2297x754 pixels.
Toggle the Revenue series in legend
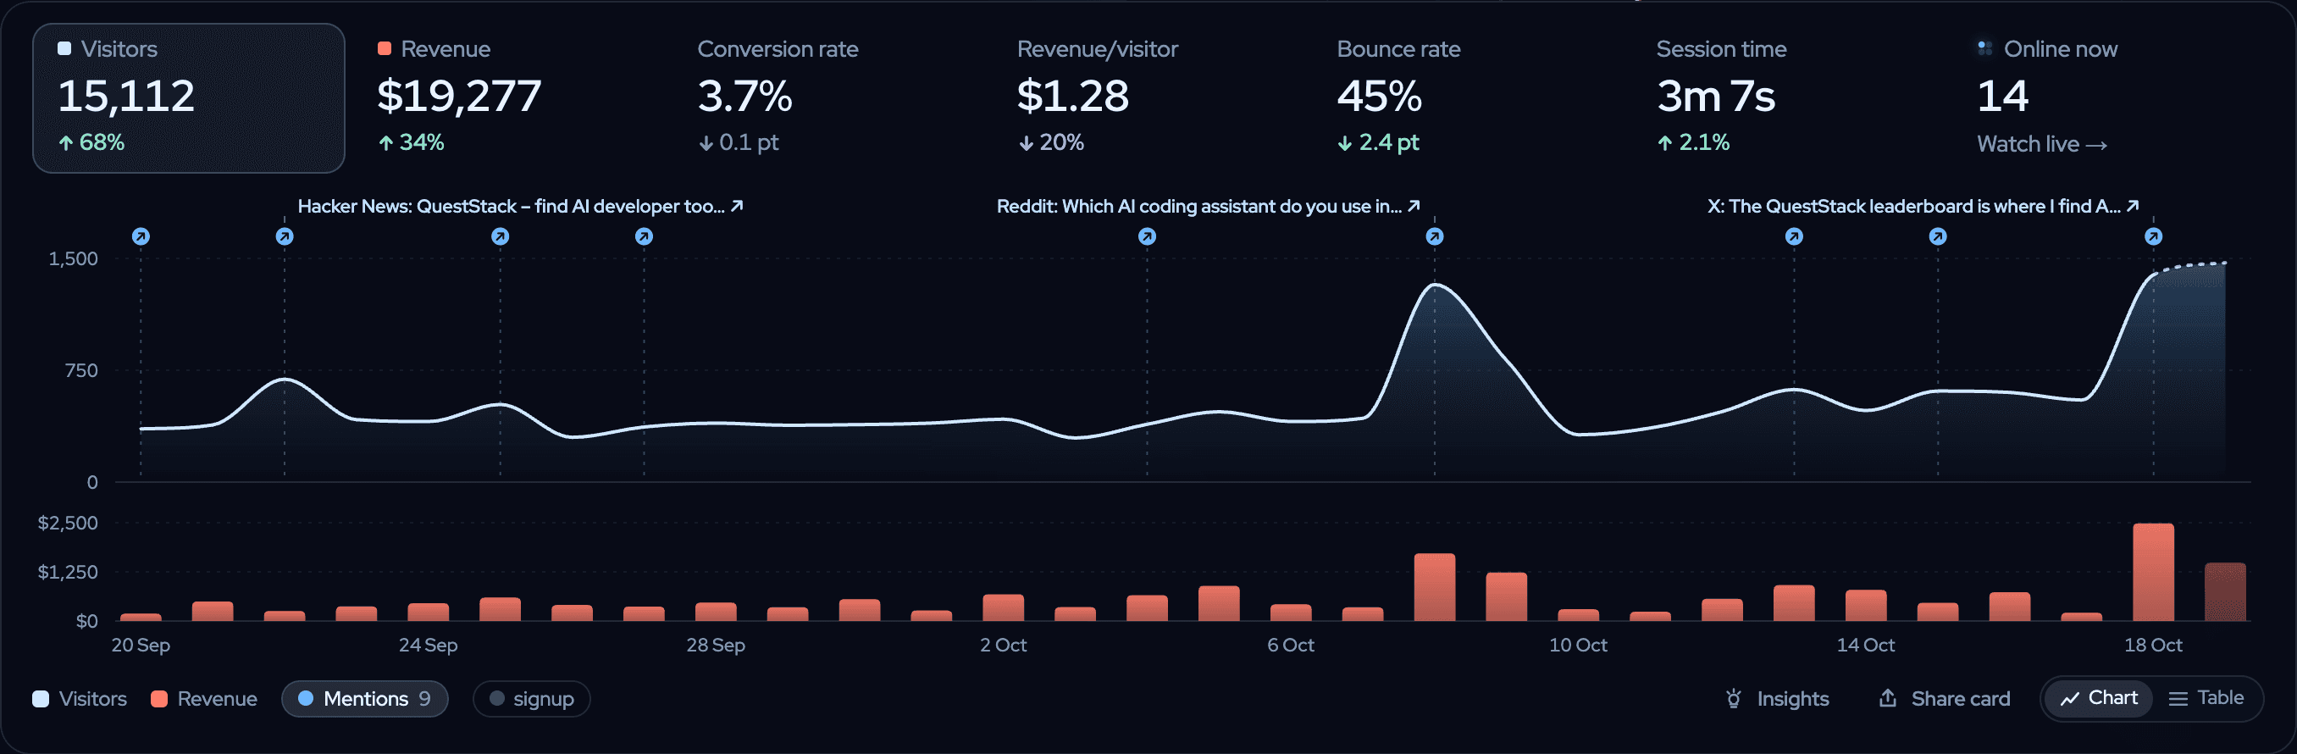tap(204, 699)
